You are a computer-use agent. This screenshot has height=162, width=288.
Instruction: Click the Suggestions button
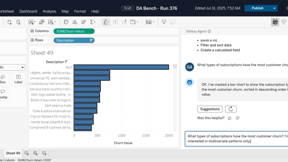(x=210, y=109)
